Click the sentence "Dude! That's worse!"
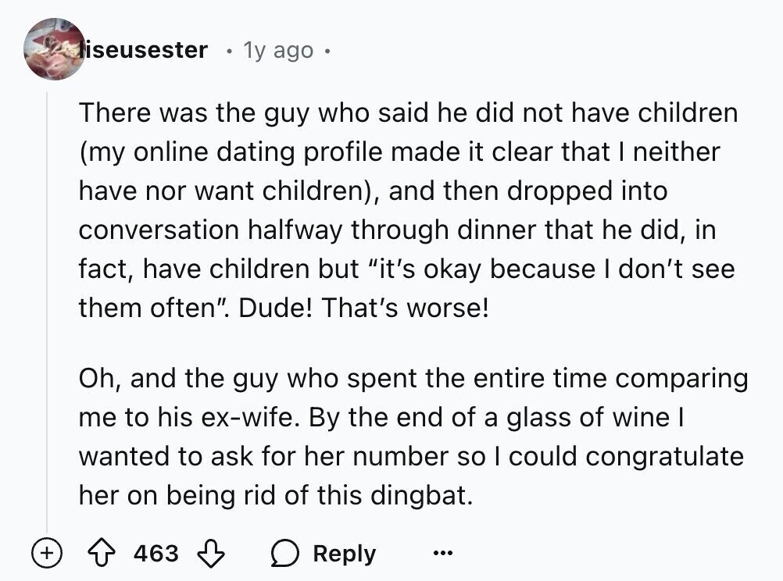 pos(363,308)
